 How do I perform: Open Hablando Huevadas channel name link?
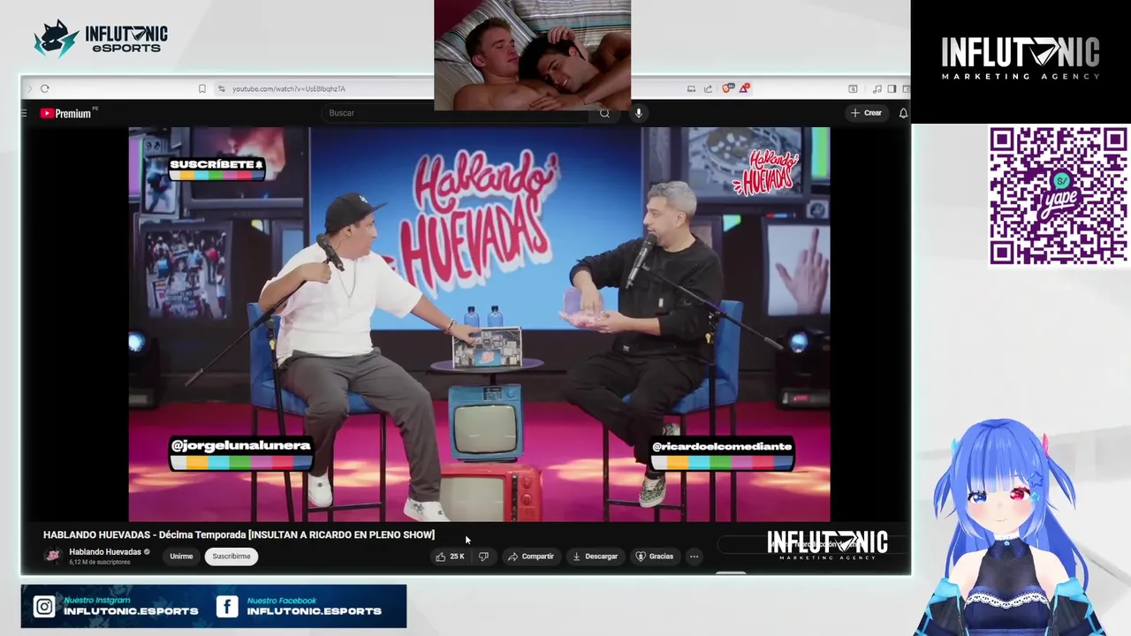[x=105, y=552]
